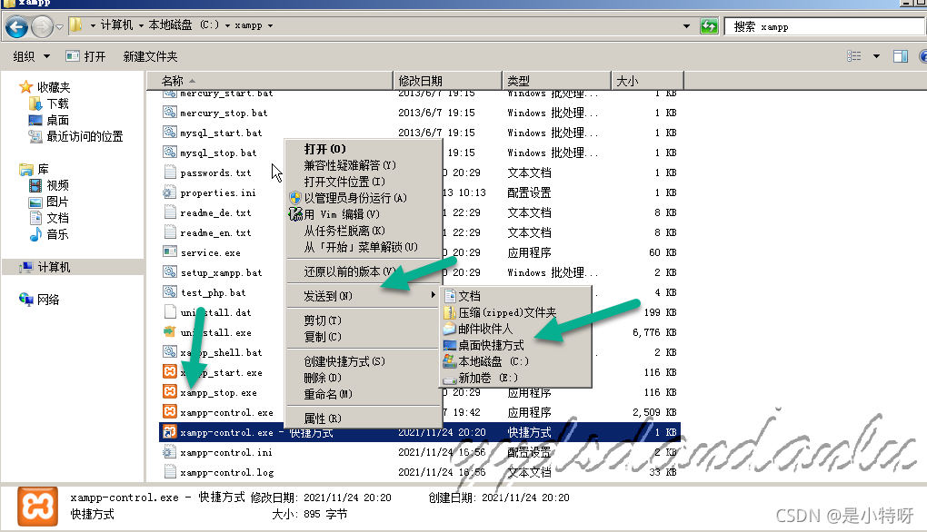This screenshot has width=927, height=532.
Task: Click the large XAMPP icon in details pane
Action: coord(38,506)
